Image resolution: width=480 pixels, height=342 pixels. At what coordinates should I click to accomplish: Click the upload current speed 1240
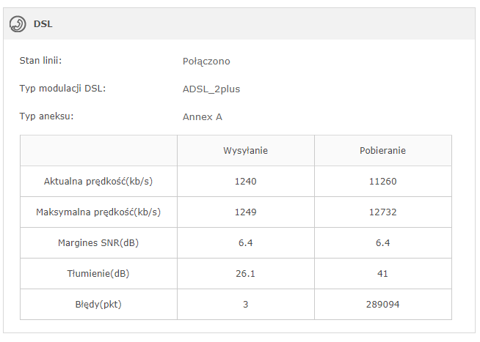(x=245, y=182)
